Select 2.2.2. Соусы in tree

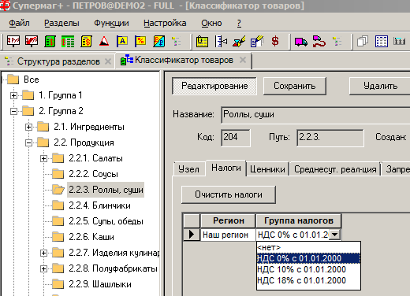pos(93,174)
